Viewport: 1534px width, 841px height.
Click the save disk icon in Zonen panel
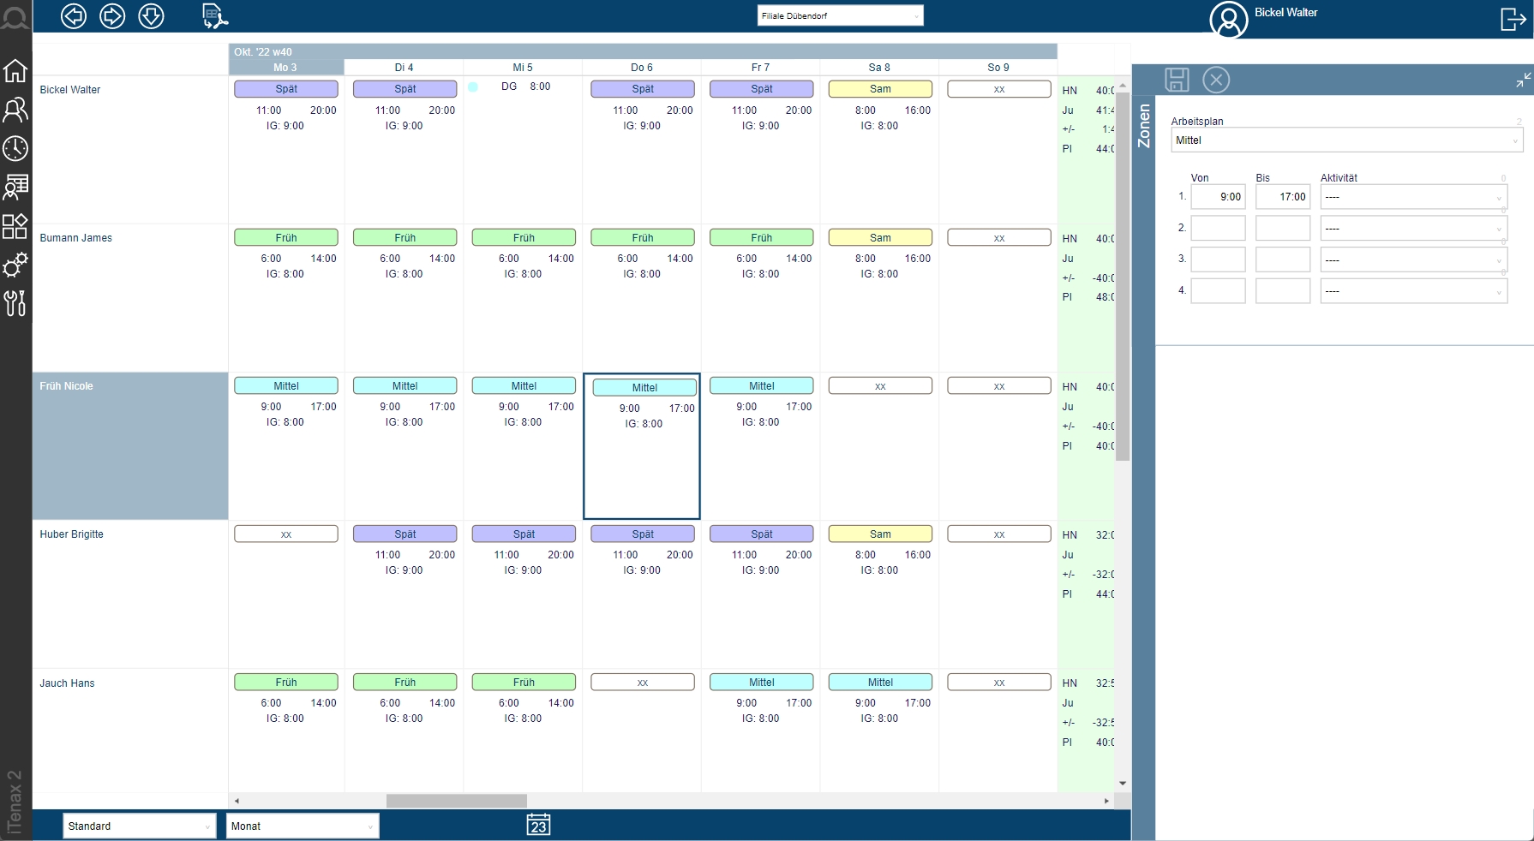tap(1177, 80)
